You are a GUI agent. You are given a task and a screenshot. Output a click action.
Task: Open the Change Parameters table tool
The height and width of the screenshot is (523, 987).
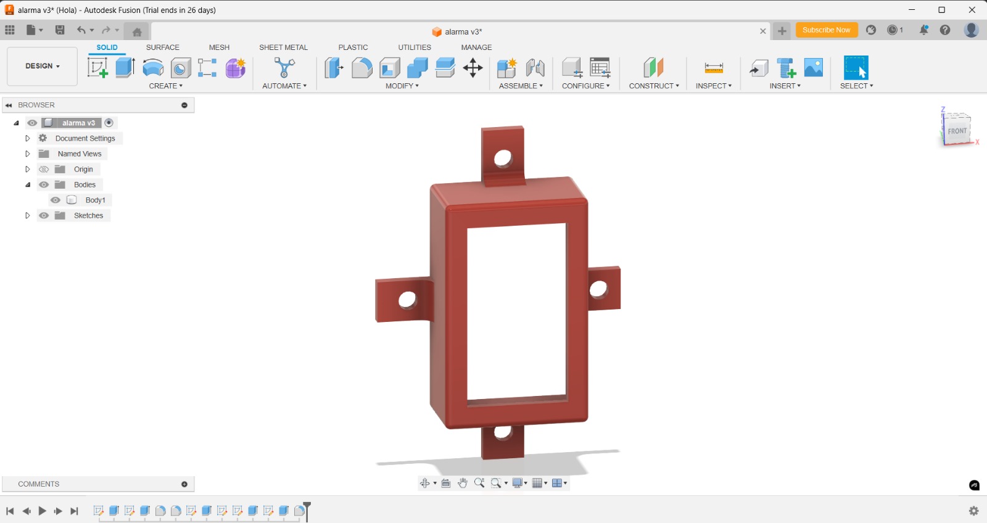600,68
